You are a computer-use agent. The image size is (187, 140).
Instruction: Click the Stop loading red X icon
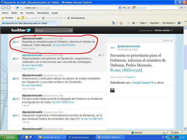(129, 8)
